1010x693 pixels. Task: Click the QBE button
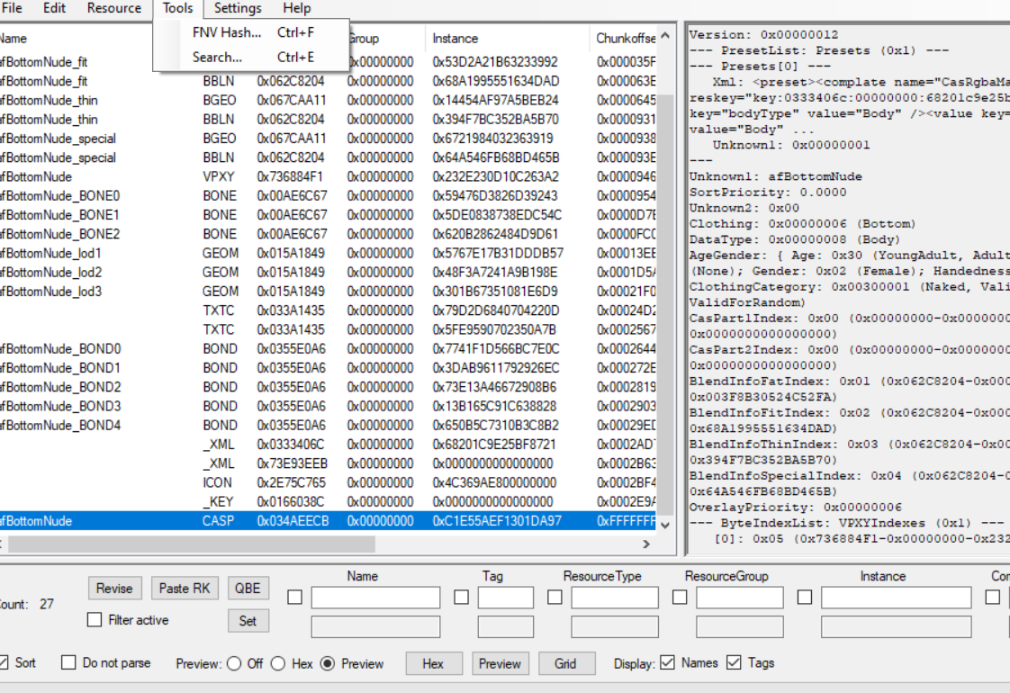248,588
